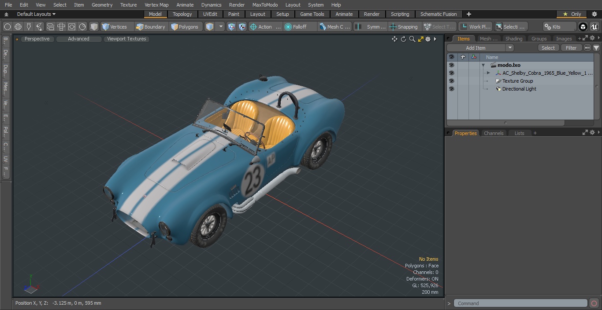Click the Command input field
This screenshot has height=310, width=602.
520,303
